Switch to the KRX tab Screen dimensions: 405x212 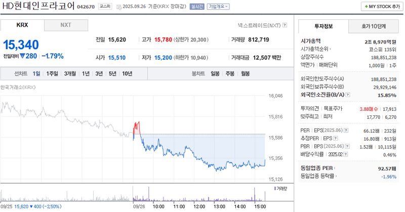coord(22,25)
